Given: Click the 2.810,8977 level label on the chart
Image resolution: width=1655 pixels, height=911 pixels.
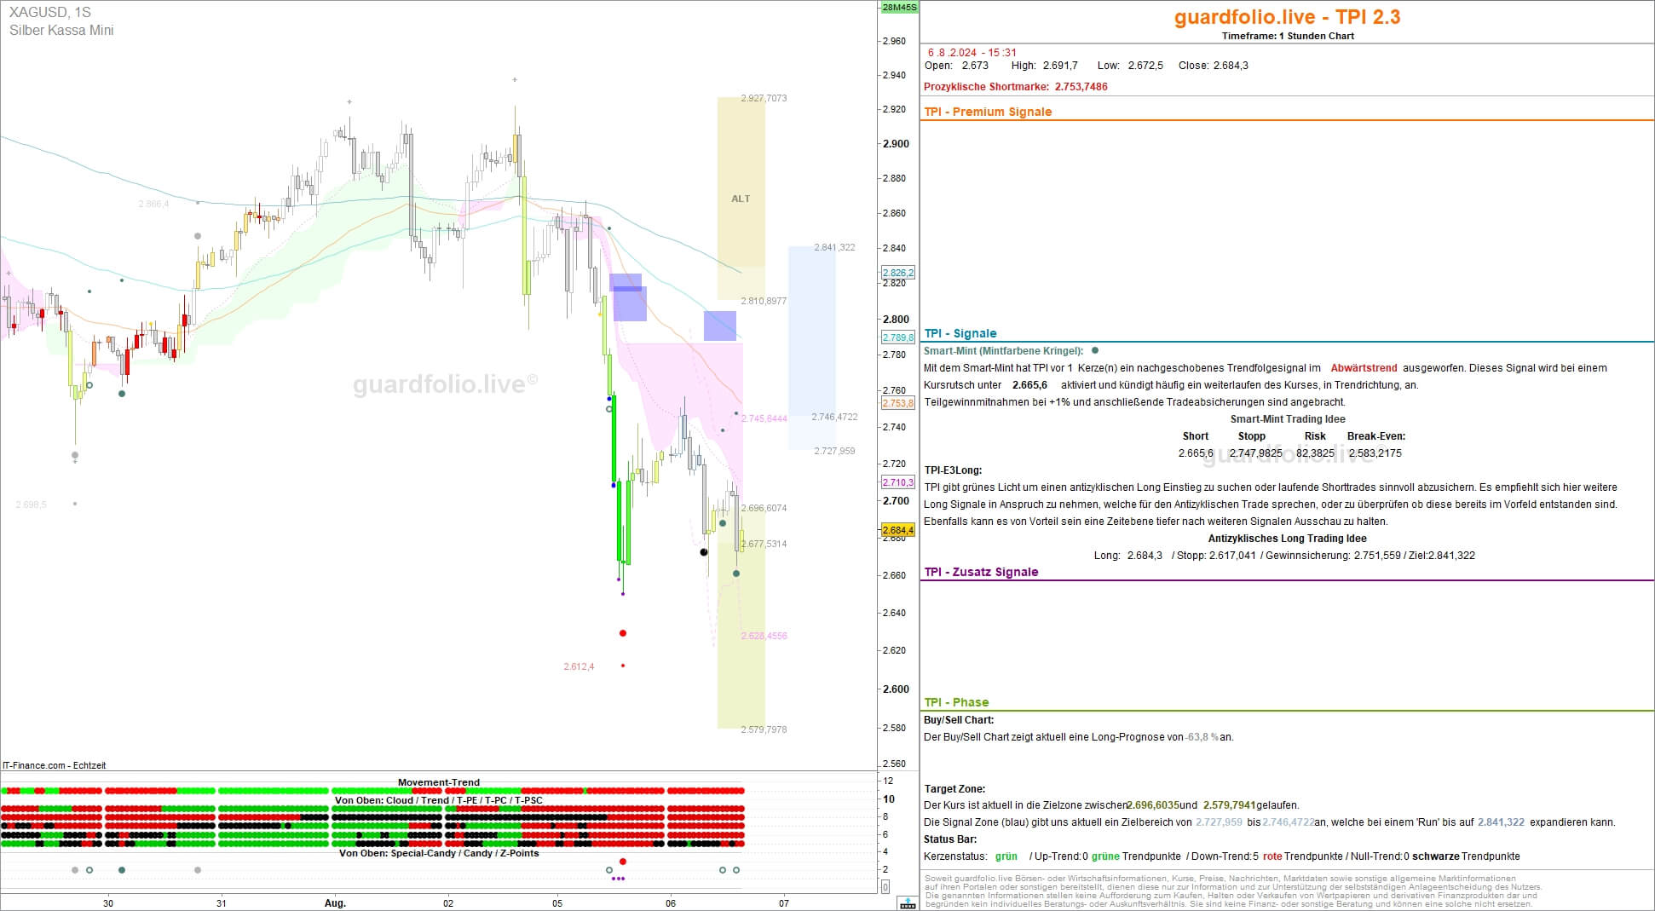Looking at the screenshot, I should point(764,301).
